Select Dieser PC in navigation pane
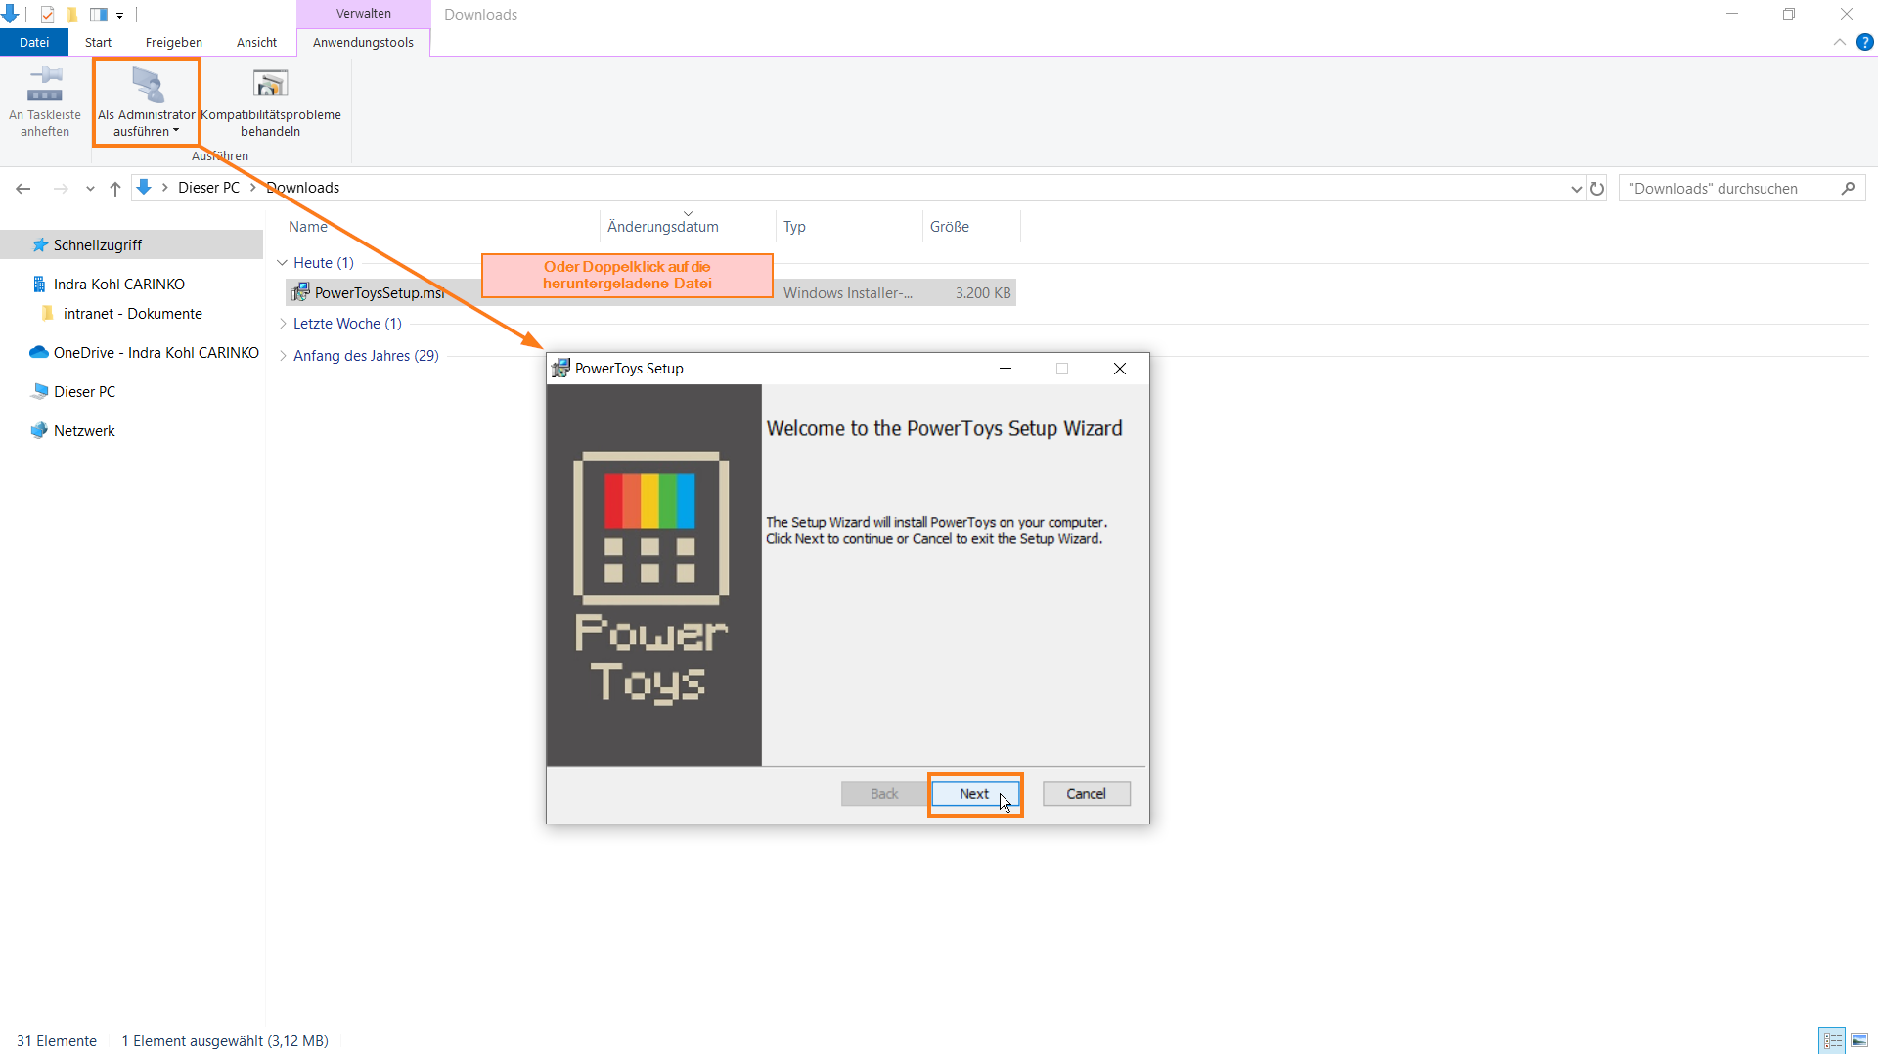This screenshot has width=1878, height=1054. click(x=84, y=392)
